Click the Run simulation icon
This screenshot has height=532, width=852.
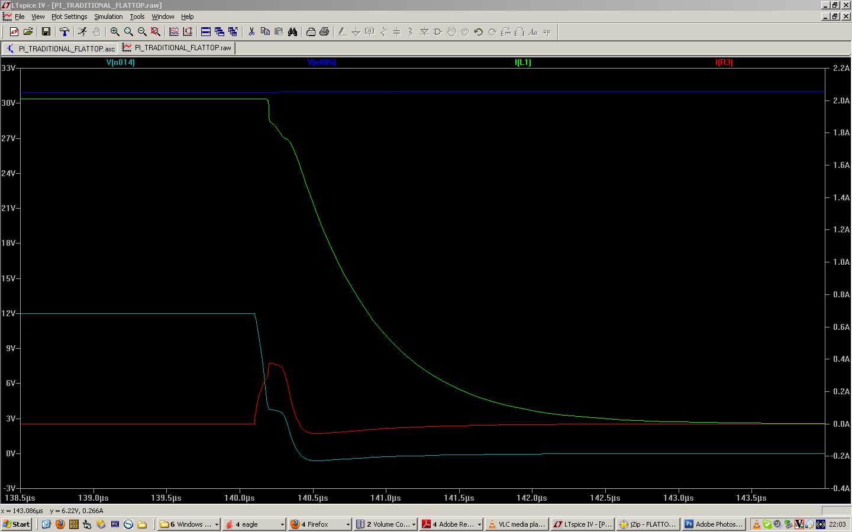pyautogui.click(x=82, y=32)
